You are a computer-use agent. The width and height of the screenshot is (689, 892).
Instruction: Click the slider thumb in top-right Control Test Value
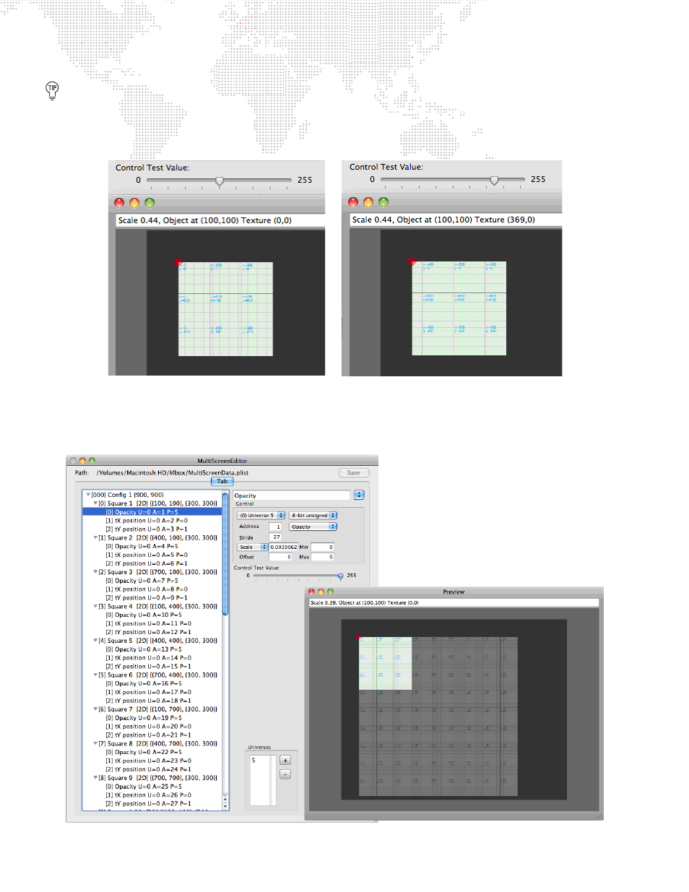[x=494, y=180]
